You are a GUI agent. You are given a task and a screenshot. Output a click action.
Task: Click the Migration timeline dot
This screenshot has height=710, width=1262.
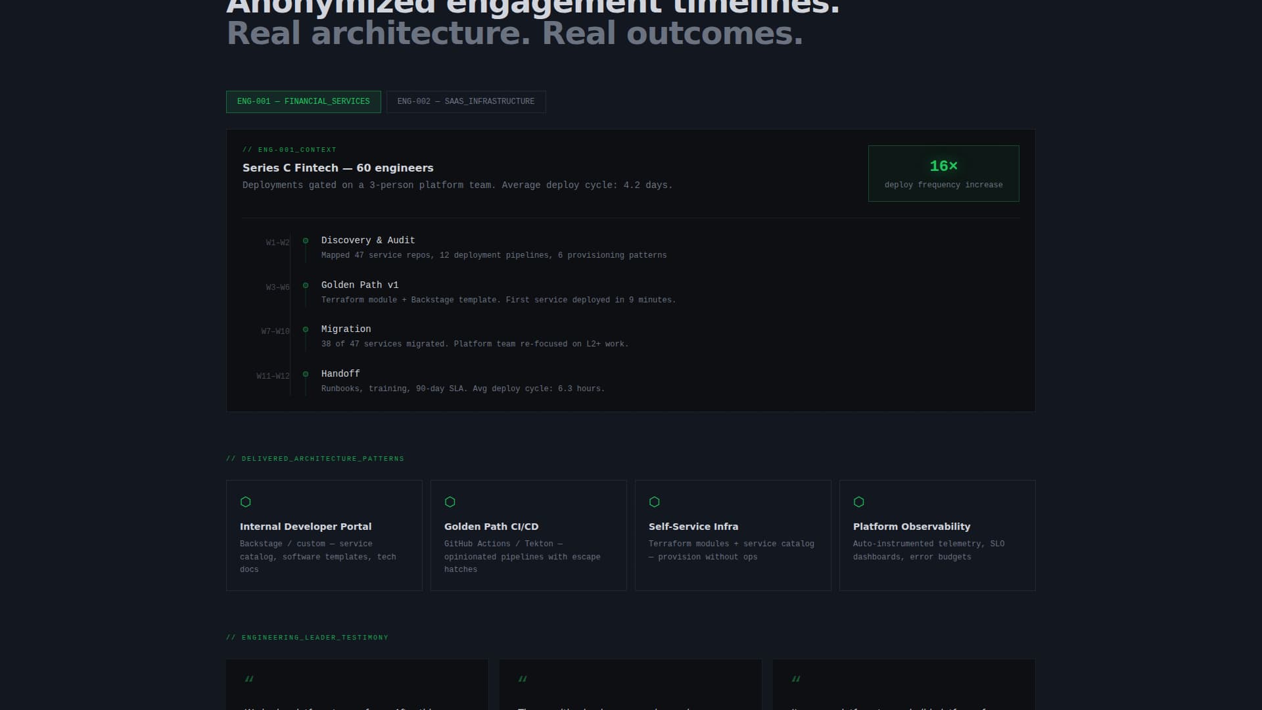coord(306,329)
